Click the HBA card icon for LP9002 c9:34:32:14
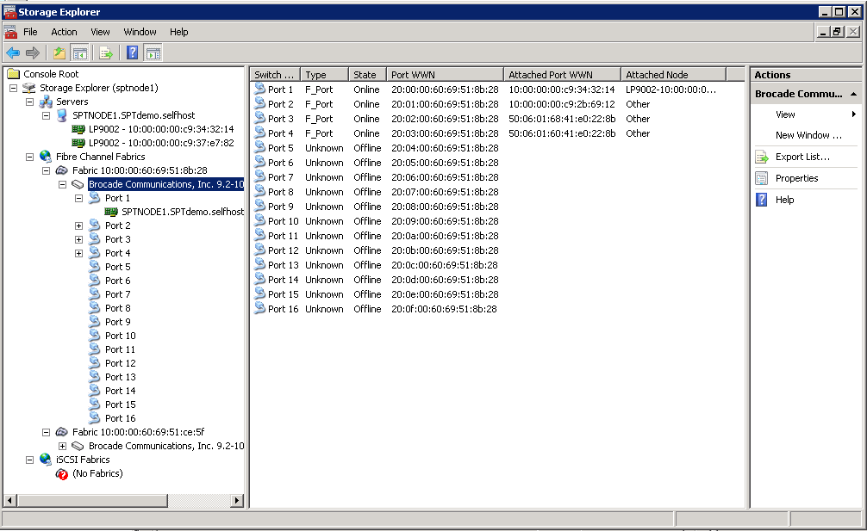This screenshot has width=867, height=531. (78, 129)
